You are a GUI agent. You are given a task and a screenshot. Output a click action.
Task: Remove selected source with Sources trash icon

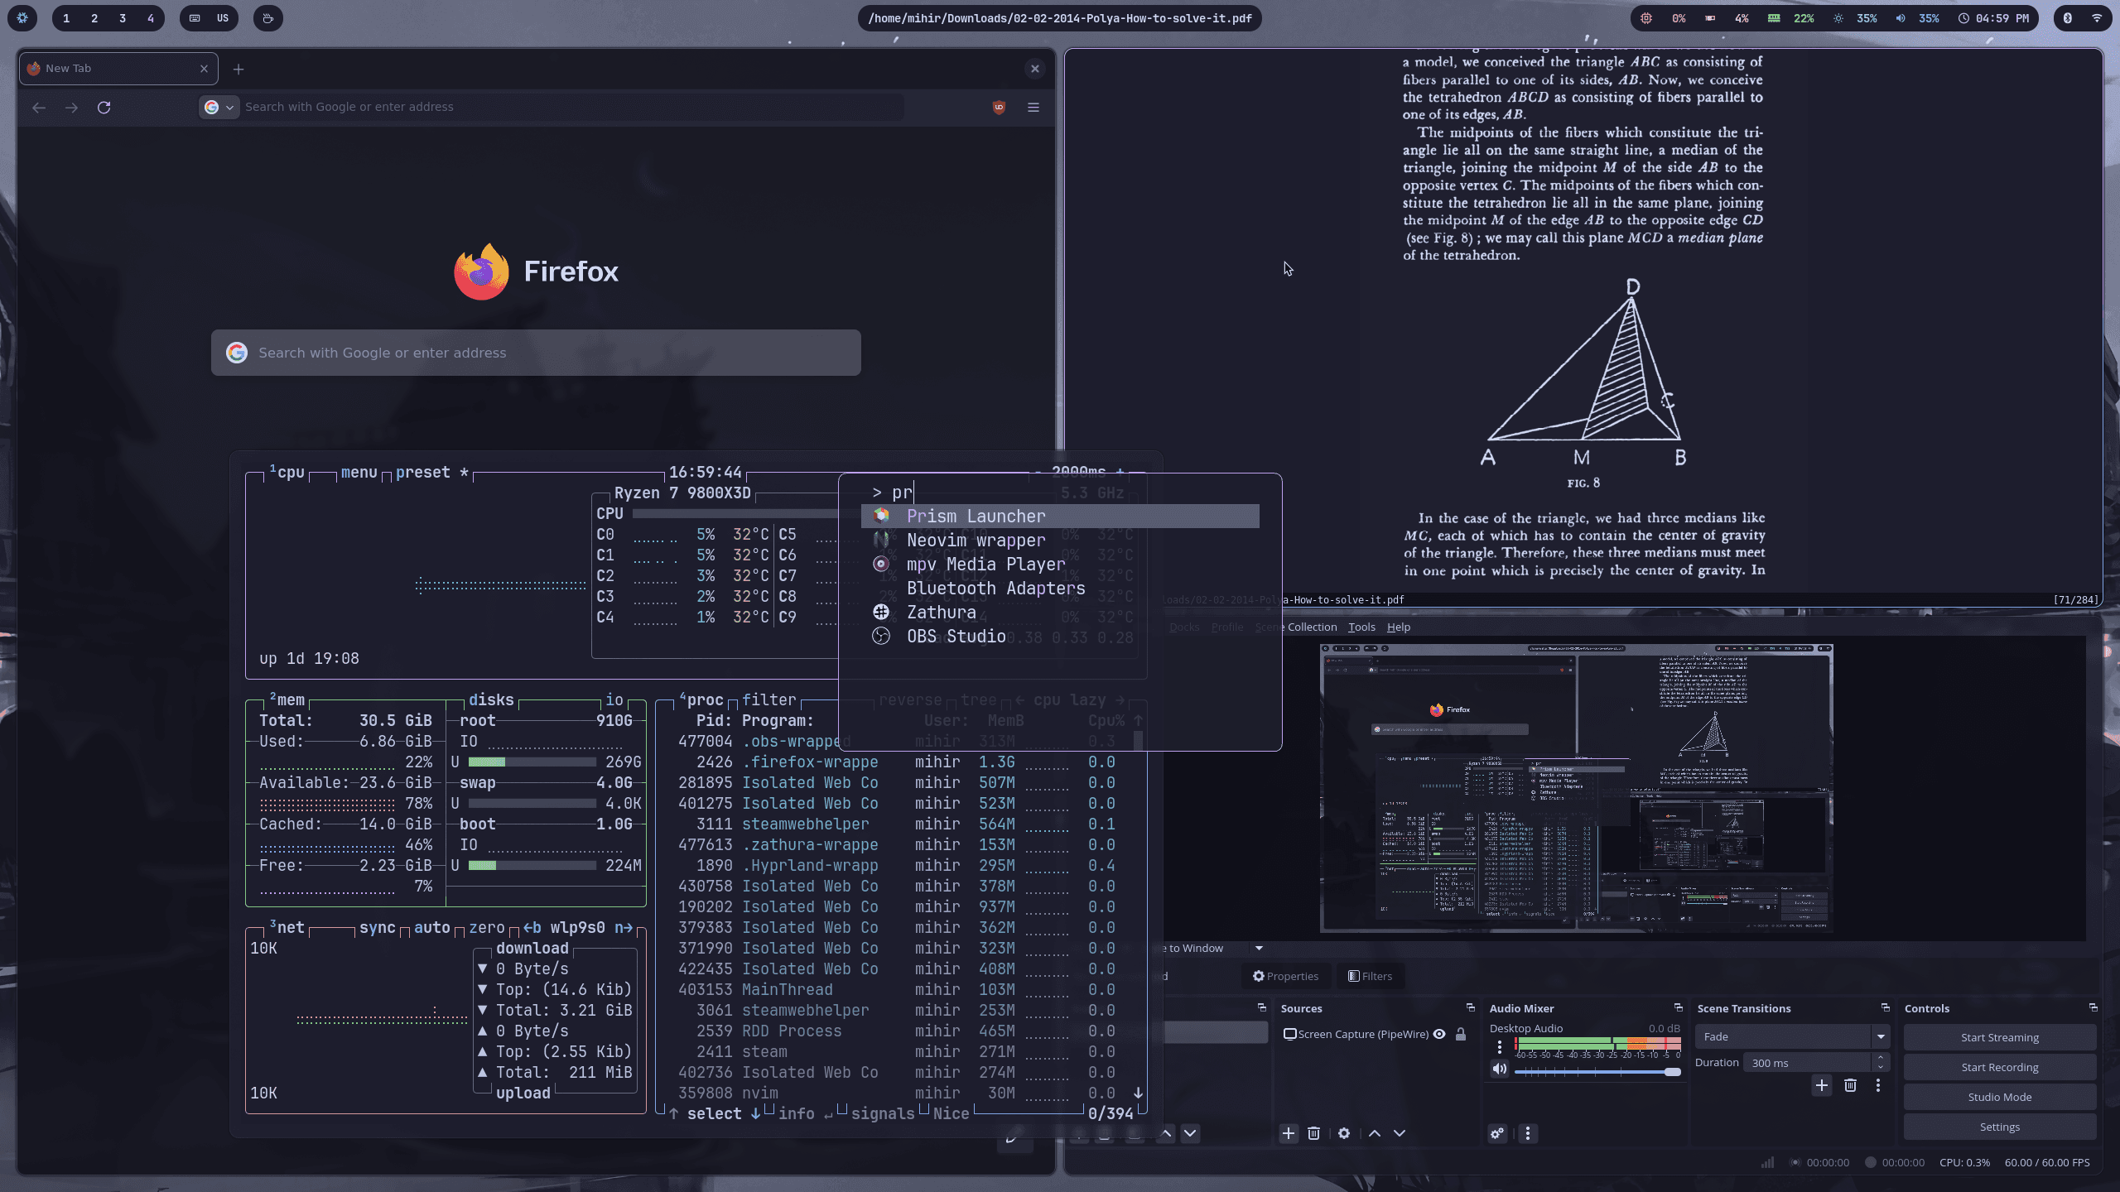coord(1313,1134)
